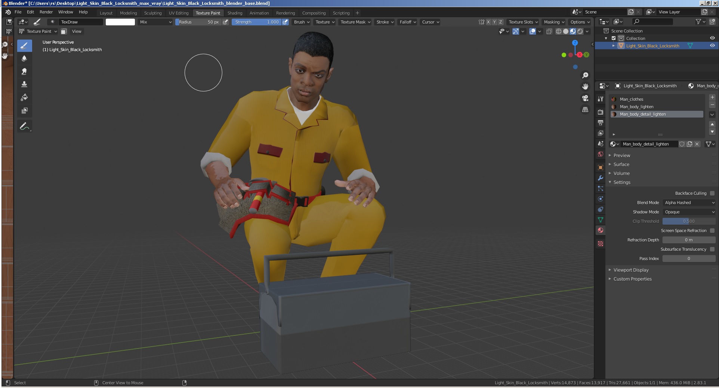Select the Man_body_lighten material slot

click(x=657, y=107)
